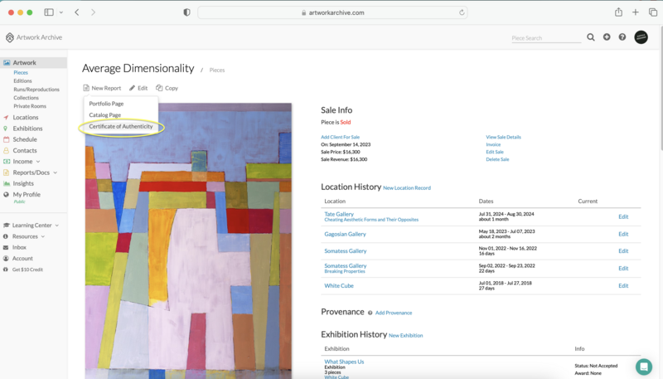Click the Exhibitions pin icon in sidebar
This screenshot has width=663, height=379.
pyautogui.click(x=6, y=129)
